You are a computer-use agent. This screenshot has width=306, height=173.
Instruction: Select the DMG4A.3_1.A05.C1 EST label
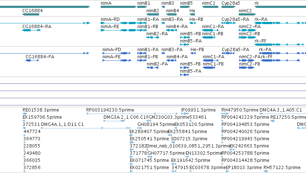pos(280,110)
